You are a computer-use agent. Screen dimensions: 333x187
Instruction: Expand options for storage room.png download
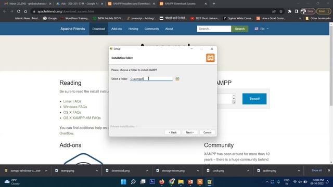click(x=198, y=171)
